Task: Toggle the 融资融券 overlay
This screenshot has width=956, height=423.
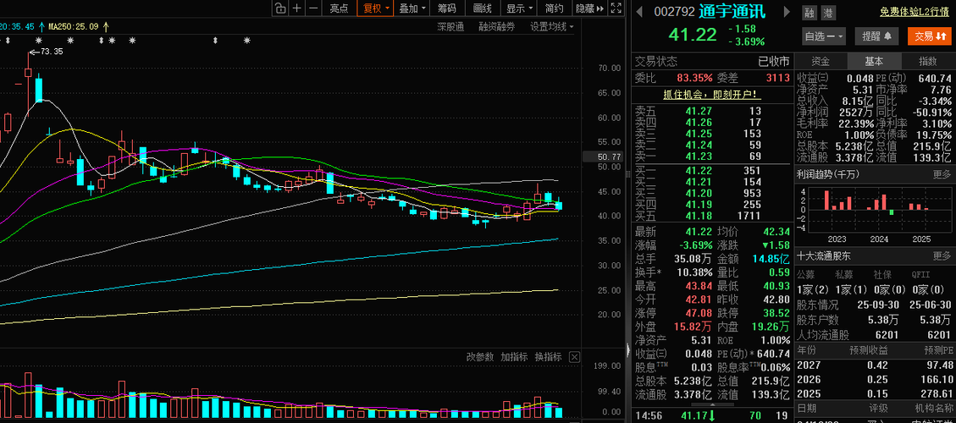Action: coord(496,27)
